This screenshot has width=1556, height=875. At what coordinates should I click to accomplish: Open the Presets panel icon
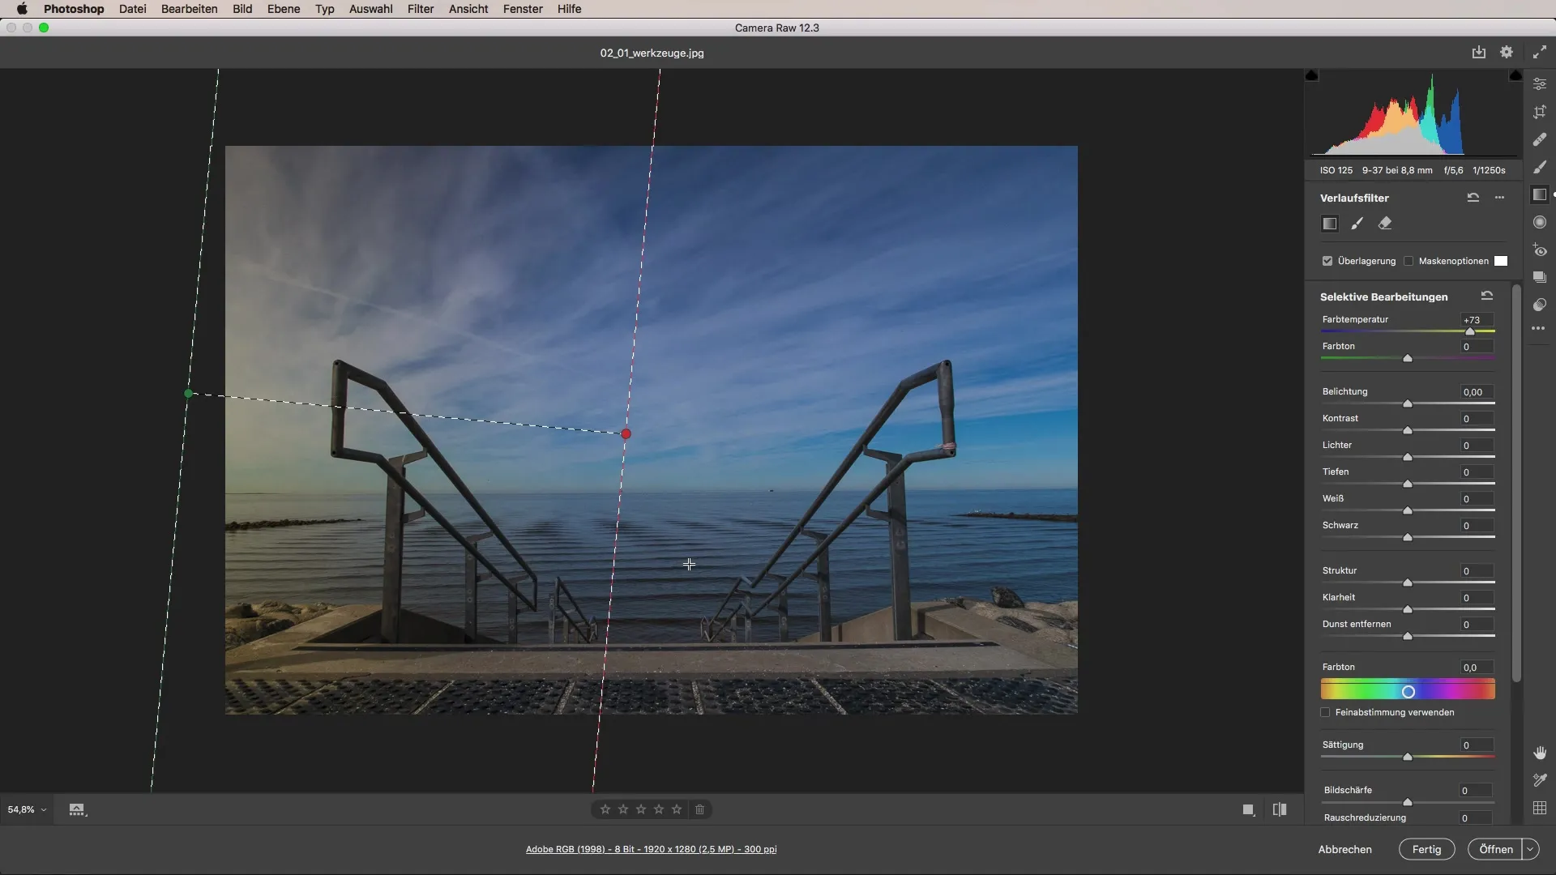(1540, 305)
